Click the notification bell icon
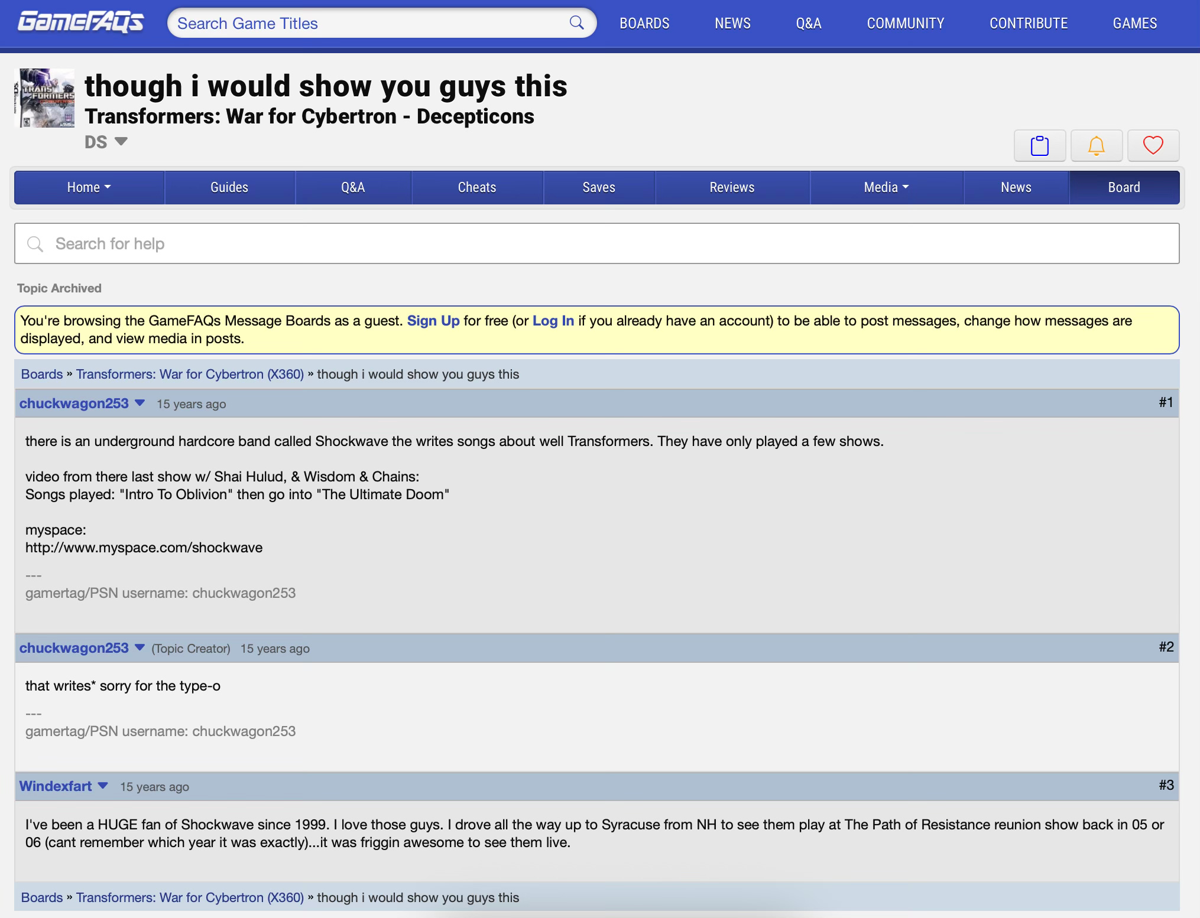The width and height of the screenshot is (1200, 918). (1096, 145)
